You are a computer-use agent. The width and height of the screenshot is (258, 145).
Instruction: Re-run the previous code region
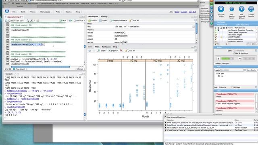(x=71, y=21)
